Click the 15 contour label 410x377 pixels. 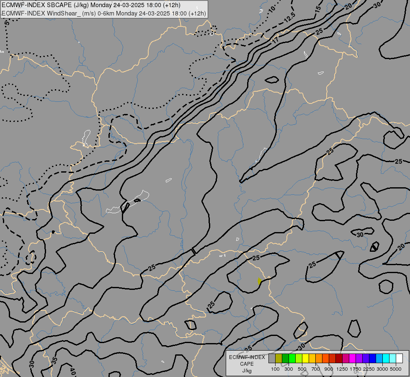318,9
